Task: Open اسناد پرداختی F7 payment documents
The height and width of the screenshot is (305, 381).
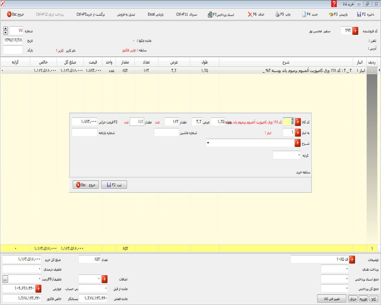Action: click(221, 15)
